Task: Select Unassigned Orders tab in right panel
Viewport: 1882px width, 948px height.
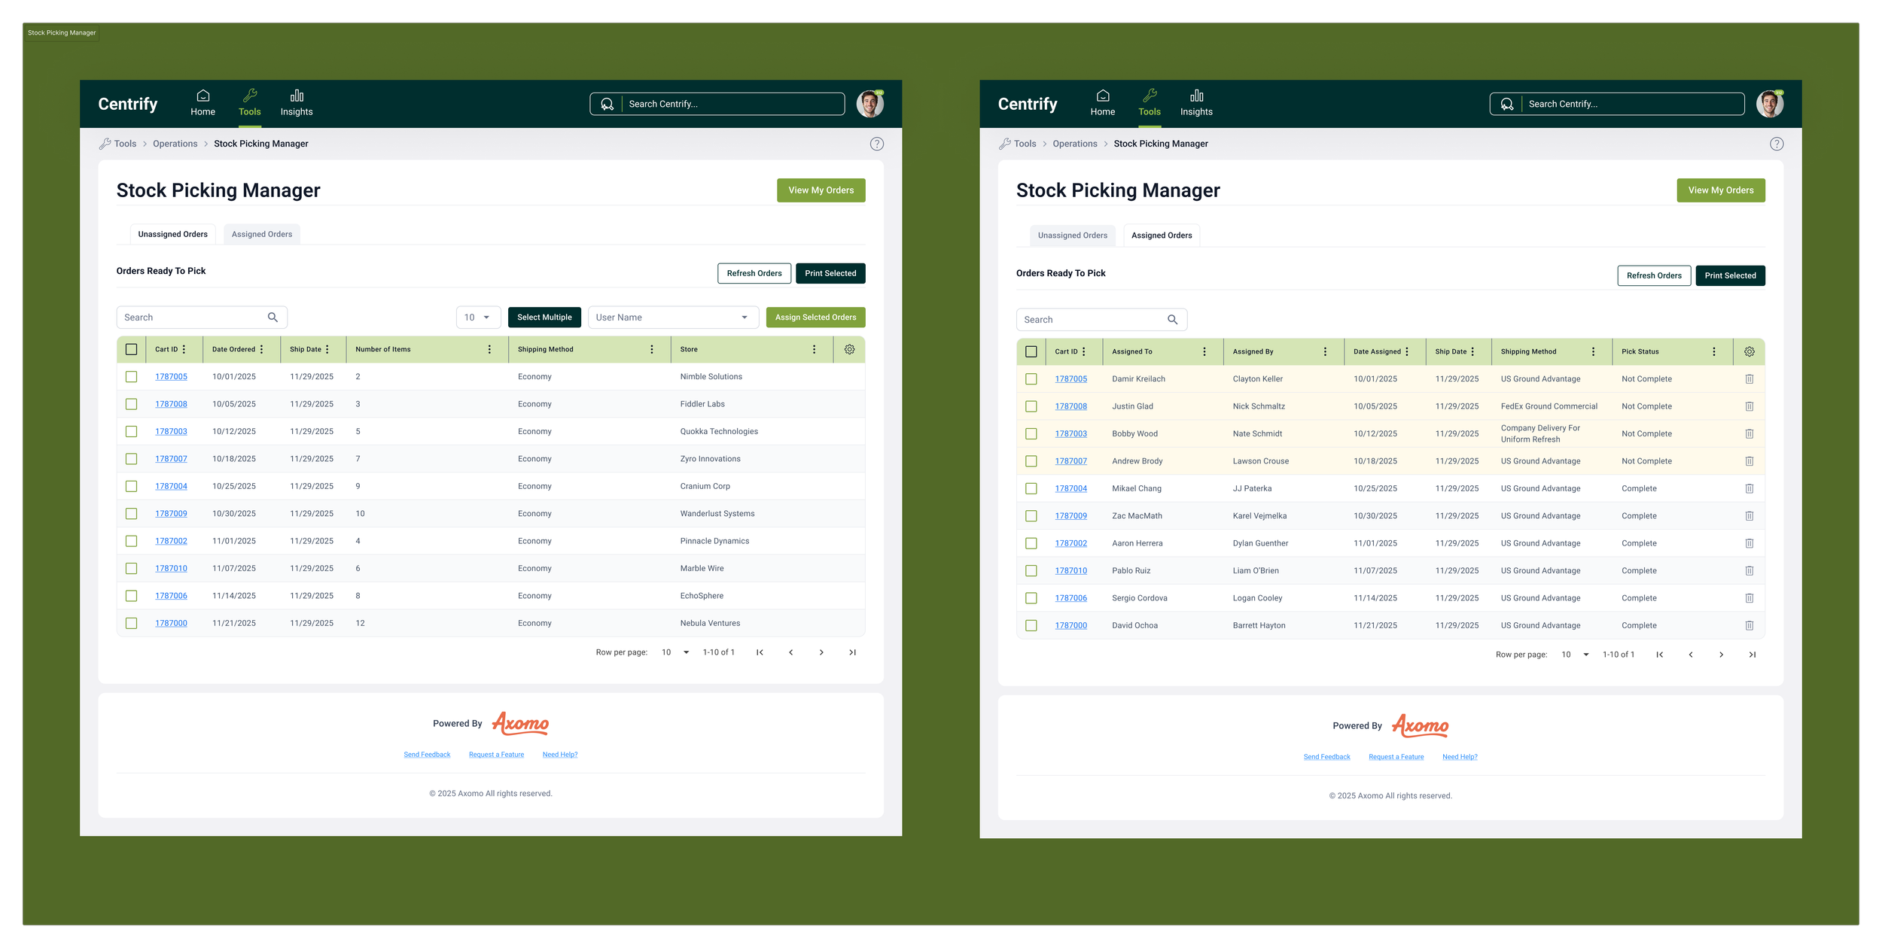Action: click(x=1072, y=235)
